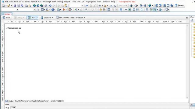Click the split vertical layout icon
The image size is (195, 109).
(x=168, y=5)
